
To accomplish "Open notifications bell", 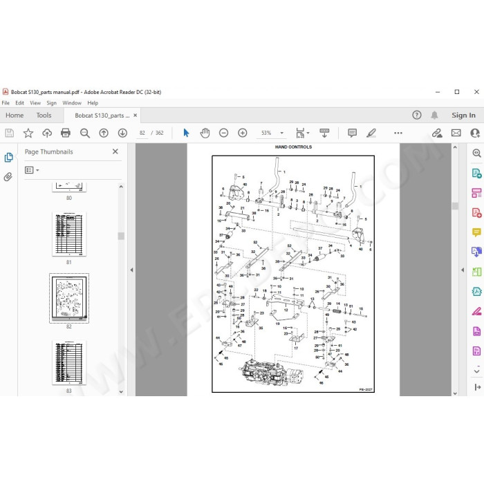I will 434,115.
